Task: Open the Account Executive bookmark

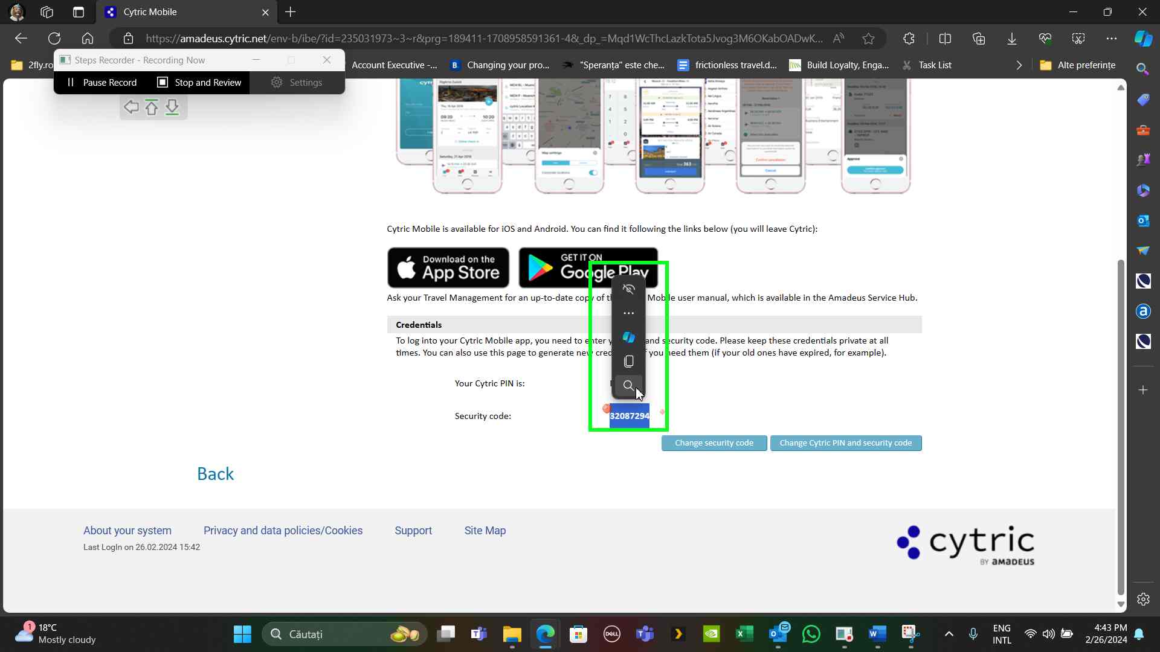Action: click(x=394, y=65)
